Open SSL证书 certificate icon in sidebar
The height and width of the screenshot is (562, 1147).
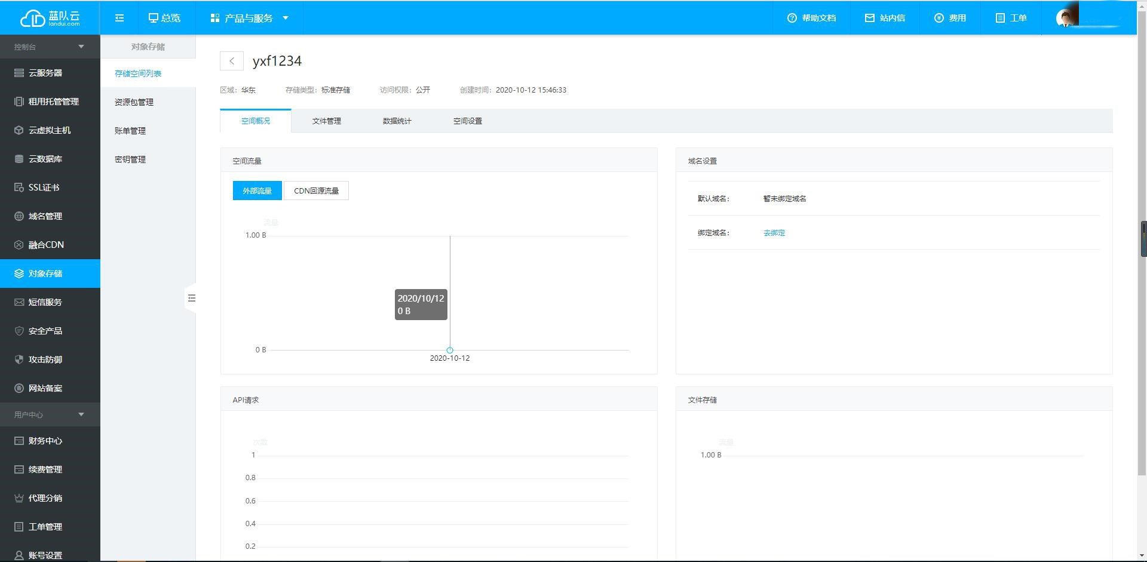19,188
